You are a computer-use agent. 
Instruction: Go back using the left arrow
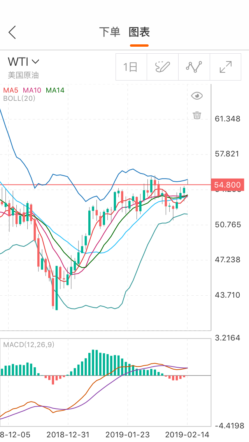[12, 32]
